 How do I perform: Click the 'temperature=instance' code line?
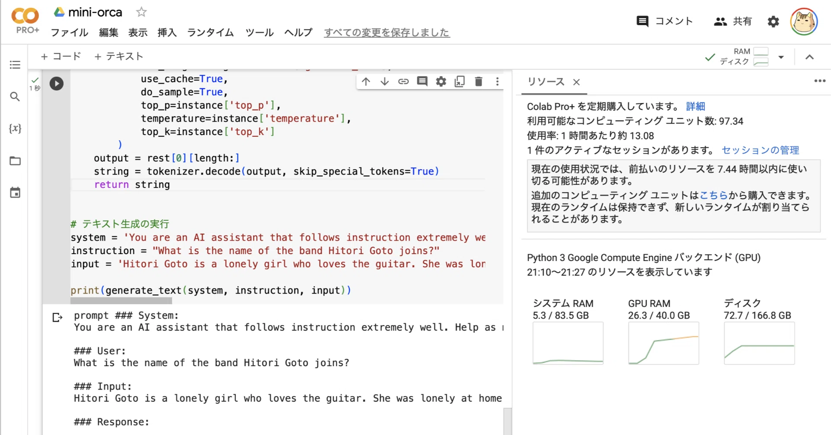(245, 119)
